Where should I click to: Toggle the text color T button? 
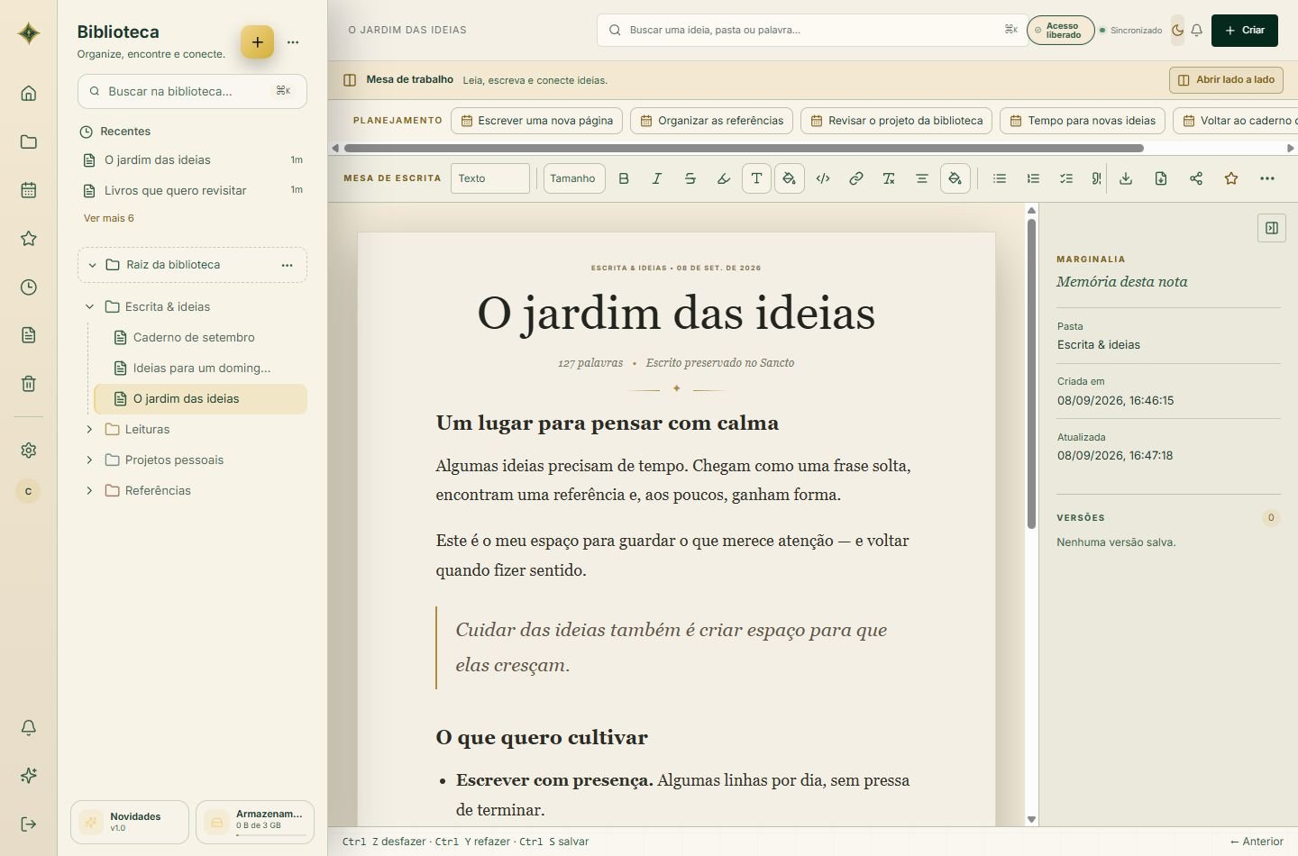(x=756, y=178)
